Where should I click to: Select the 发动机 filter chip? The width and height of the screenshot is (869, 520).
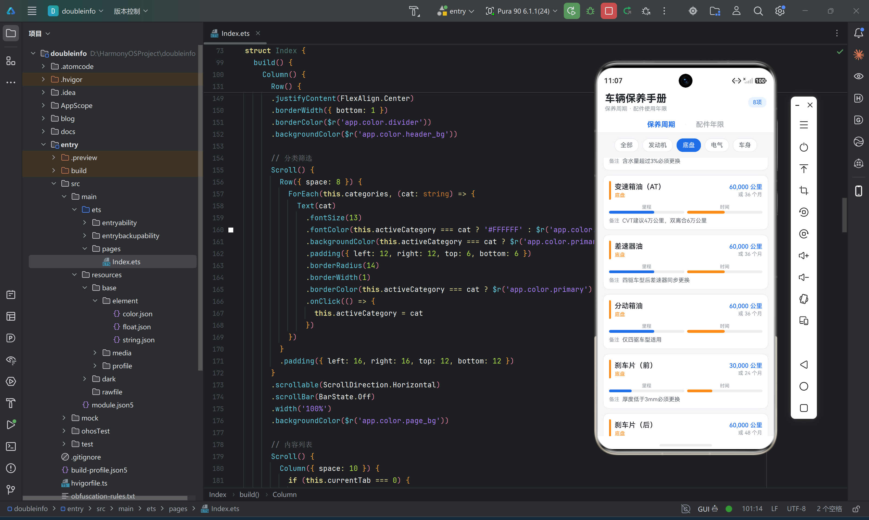pos(657,145)
